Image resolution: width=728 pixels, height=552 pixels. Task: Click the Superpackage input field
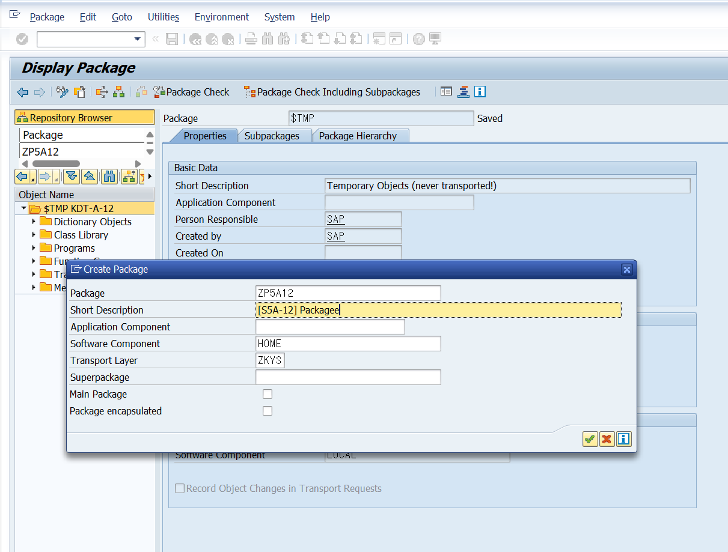(348, 377)
